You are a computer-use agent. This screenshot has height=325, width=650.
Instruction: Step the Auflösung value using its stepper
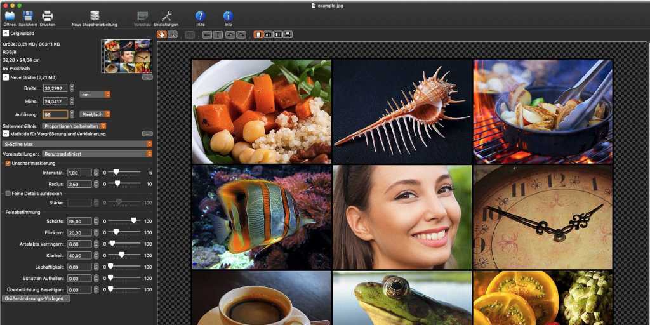[72, 114]
